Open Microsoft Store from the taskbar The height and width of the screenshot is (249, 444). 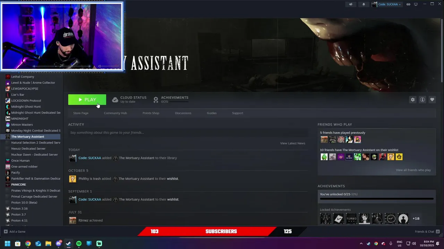(18, 243)
